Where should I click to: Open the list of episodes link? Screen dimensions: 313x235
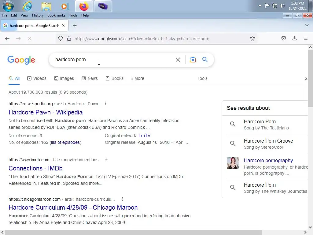pos(65,142)
